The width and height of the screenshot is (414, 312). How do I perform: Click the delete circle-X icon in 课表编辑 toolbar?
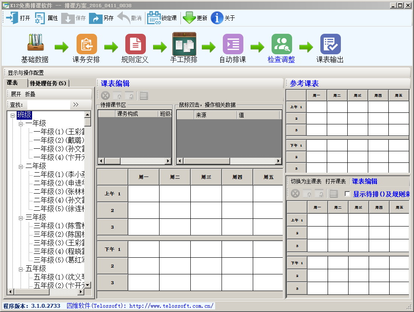[105, 95]
